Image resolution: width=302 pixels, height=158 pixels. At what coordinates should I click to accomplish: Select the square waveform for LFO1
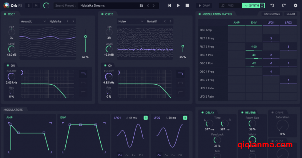coord(141,155)
